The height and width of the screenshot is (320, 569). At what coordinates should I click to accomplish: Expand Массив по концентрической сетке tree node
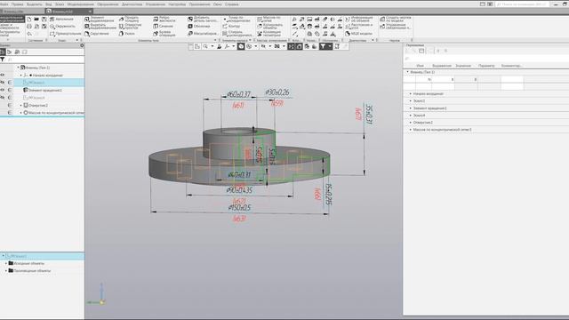[21, 113]
